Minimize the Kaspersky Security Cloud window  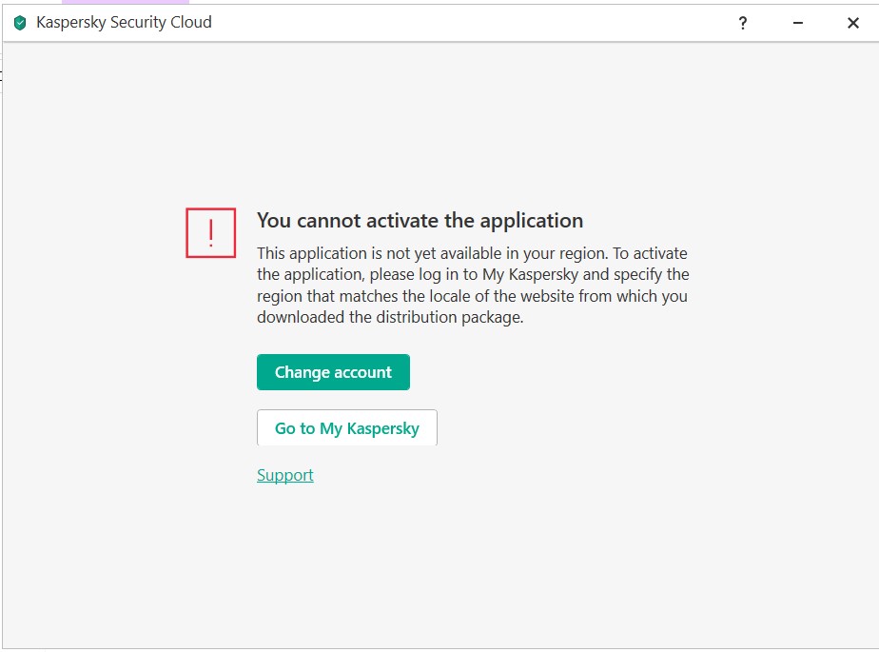click(798, 23)
